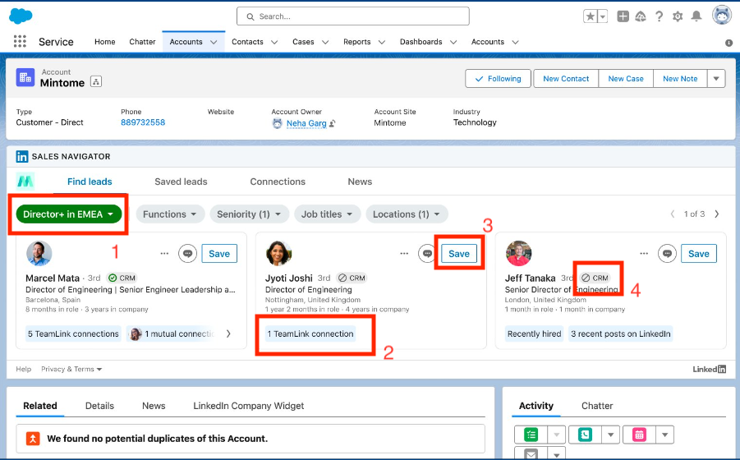Message Jeff Tanaka via chat icon
Viewport: 740px width, 460px height.
pyautogui.click(x=667, y=253)
